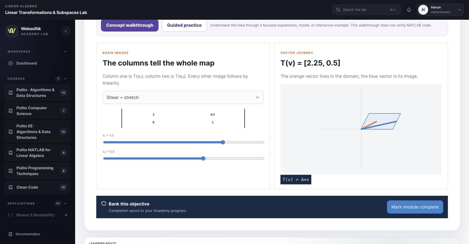Viewport: 469px width, 244px height.
Task: Collapse the Applications section chevron
Action: [x=65, y=203]
